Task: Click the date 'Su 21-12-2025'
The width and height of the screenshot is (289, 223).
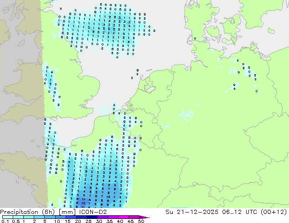Action: tap(192, 212)
